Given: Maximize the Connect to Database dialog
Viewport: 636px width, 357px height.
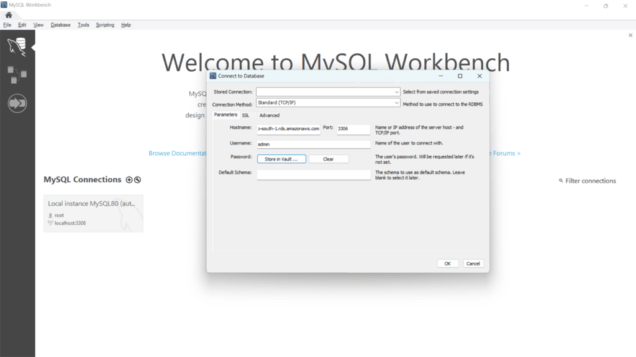Looking at the screenshot, I should pyautogui.click(x=460, y=76).
